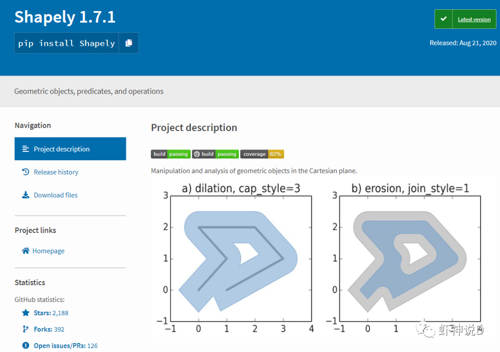Click the Forks branch icon

pos(25,329)
